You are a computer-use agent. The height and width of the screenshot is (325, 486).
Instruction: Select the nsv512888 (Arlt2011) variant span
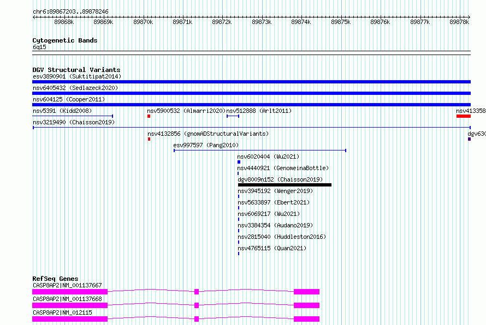(233, 116)
